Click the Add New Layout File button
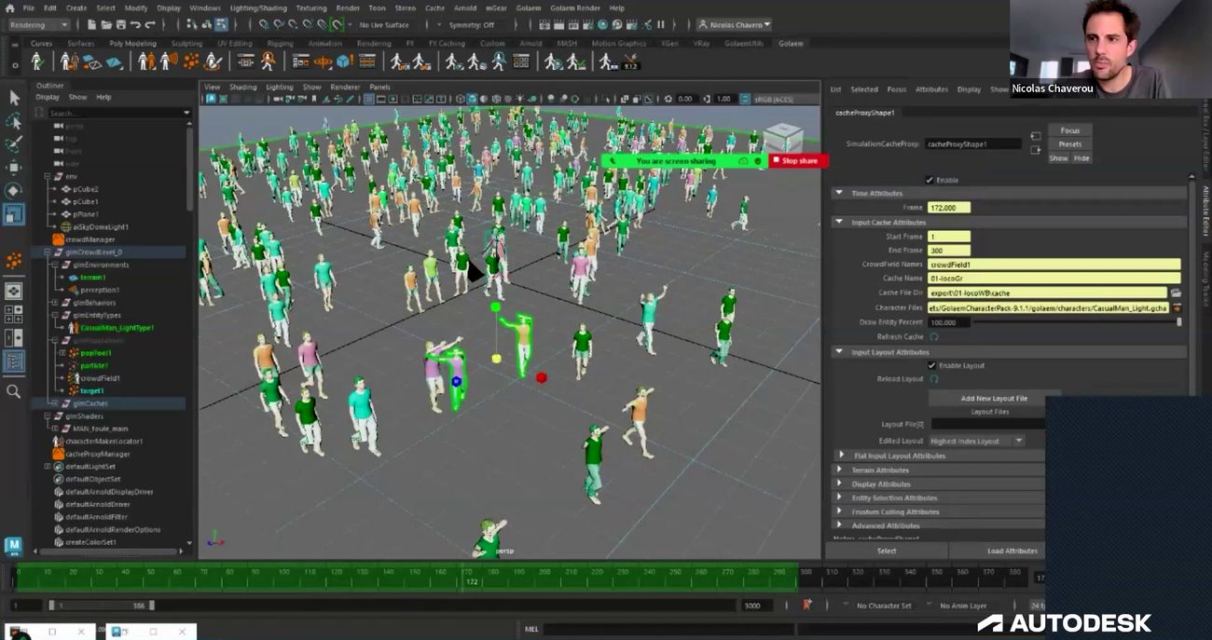This screenshot has width=1212, height=640. click(x=994, y=398)
